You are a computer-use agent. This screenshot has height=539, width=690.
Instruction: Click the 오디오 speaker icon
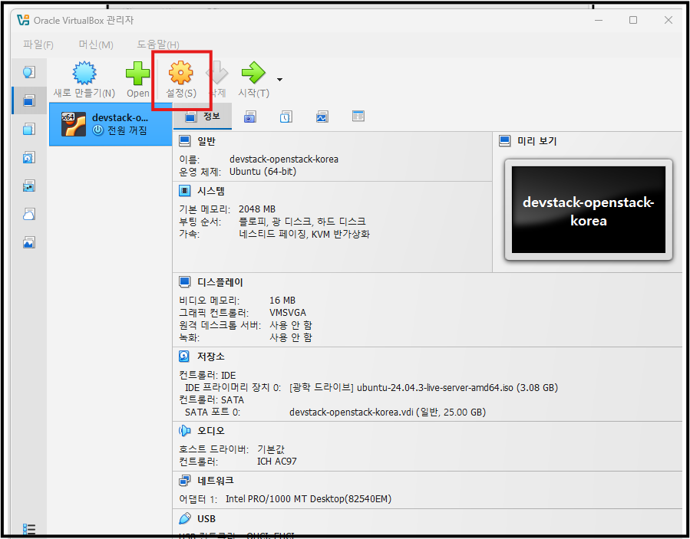184,430
